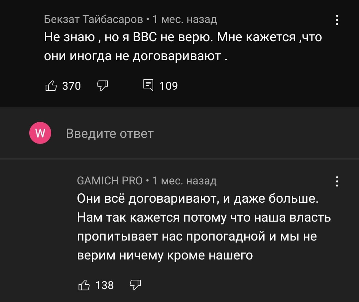Screen dimensions: 359x302
Task: Select the top comment text 'Не знаю...'
Action: pos(183,46)
